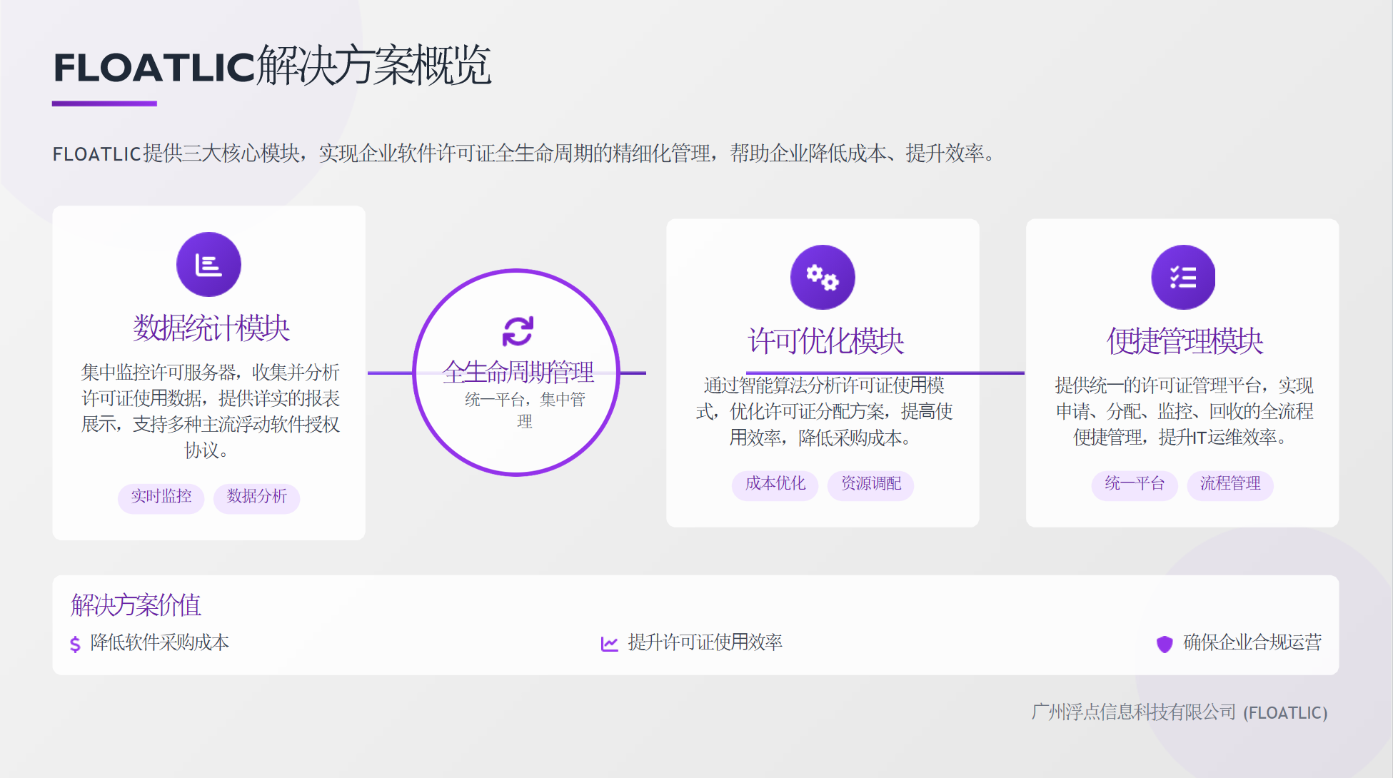The height and width of the screenshot is (778, 1393).
Task: Click the refresh cycle icon in the circle
Action: (x=518, y=331)
